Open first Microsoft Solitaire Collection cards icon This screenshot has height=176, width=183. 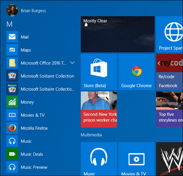pos(12,76)
